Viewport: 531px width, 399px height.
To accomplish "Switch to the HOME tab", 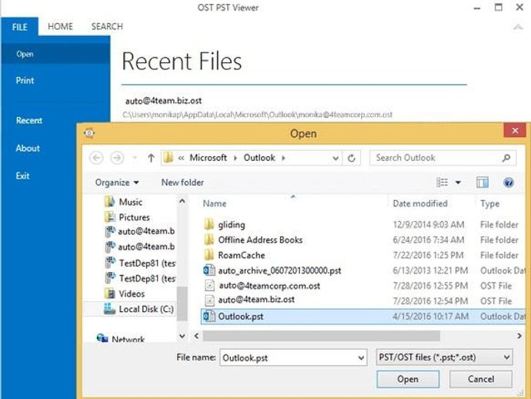I will tap(60, 26).
